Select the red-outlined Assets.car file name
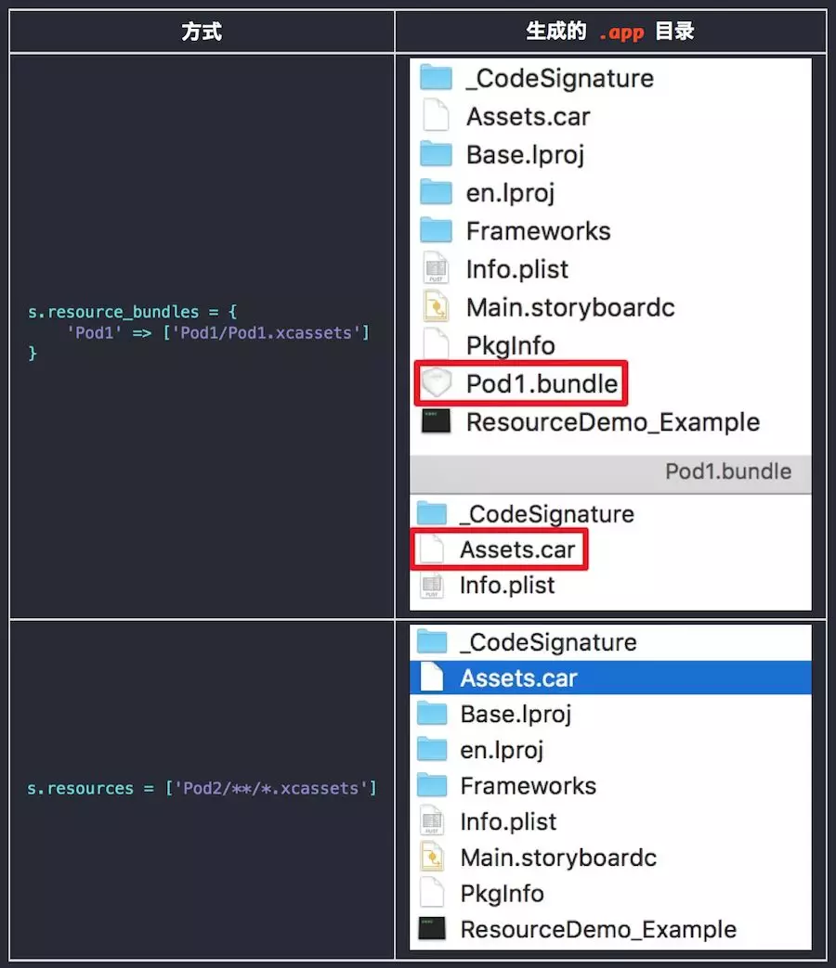 (517, 549)
